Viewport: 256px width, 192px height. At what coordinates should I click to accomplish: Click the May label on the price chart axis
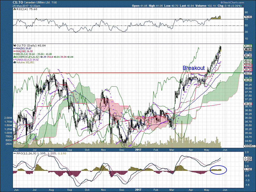point(207,150)
